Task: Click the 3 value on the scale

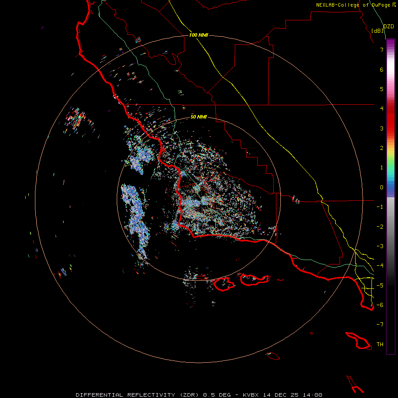Action: click(382, 128)
